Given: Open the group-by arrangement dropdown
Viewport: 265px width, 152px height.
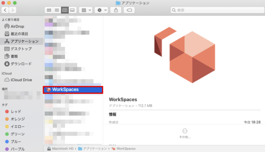Looking at the screenshot, I should point(86,10).
